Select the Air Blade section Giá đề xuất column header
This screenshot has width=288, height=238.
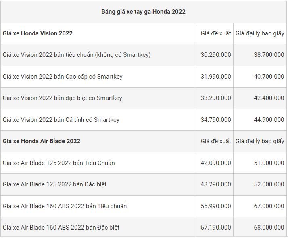point(216,141)
